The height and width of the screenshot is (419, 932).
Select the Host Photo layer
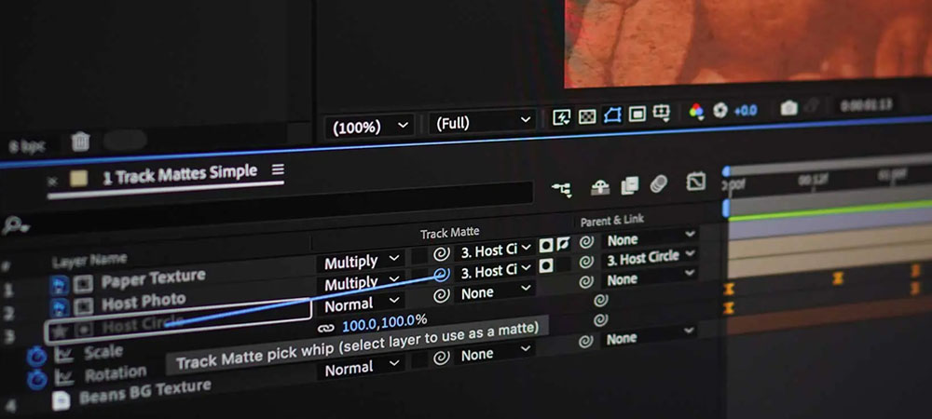[x=144, y=302]
